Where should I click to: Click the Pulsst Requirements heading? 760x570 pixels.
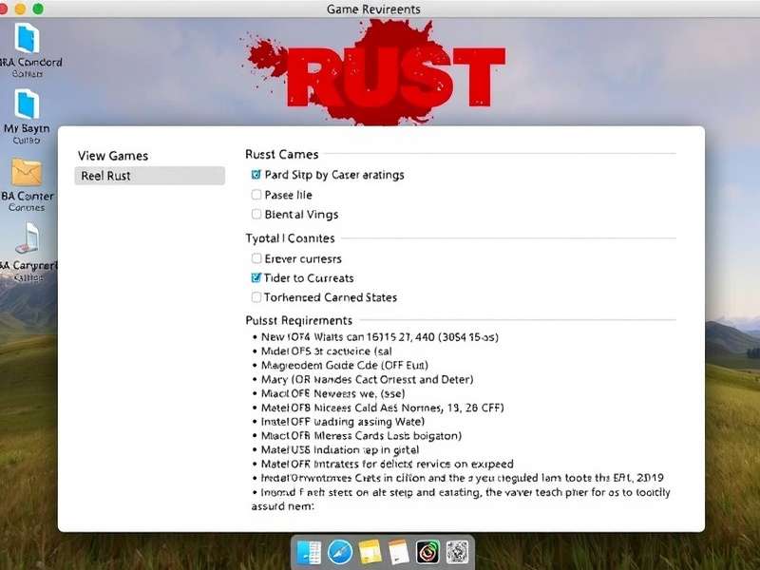point(298,320)
